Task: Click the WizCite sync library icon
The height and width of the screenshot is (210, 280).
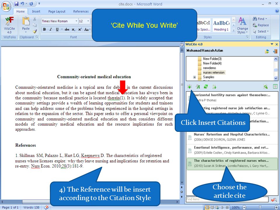Action: tap(267, 51)
